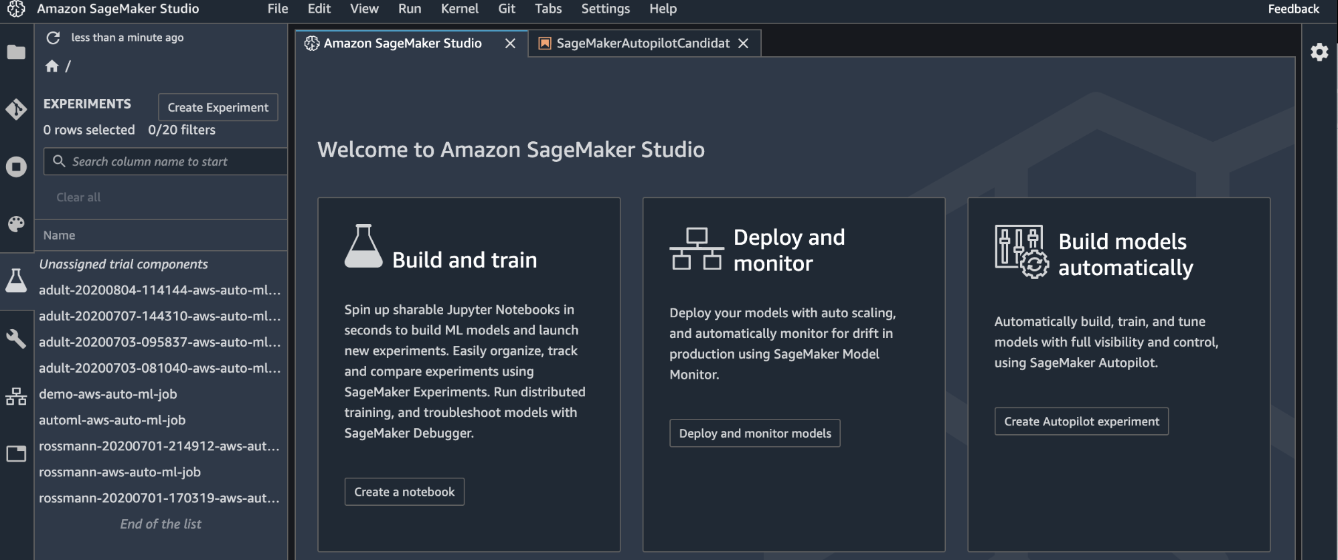This screenshot has height=560, width=1338.
Task: Select rossmann-20200701-214912-aws-aut experiment
Action: [x=161, y=446]
